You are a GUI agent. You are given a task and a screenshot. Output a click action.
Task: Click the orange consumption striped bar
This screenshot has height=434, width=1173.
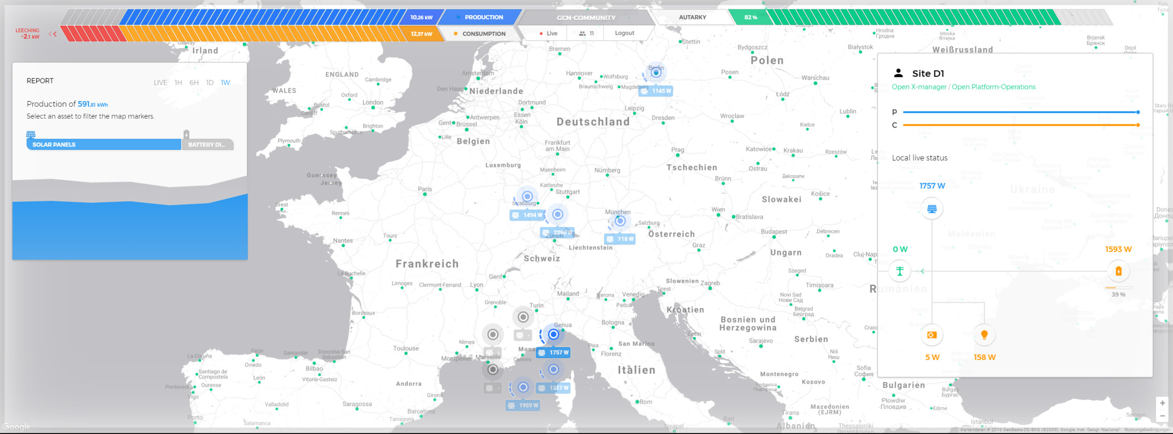click(263, 34)
